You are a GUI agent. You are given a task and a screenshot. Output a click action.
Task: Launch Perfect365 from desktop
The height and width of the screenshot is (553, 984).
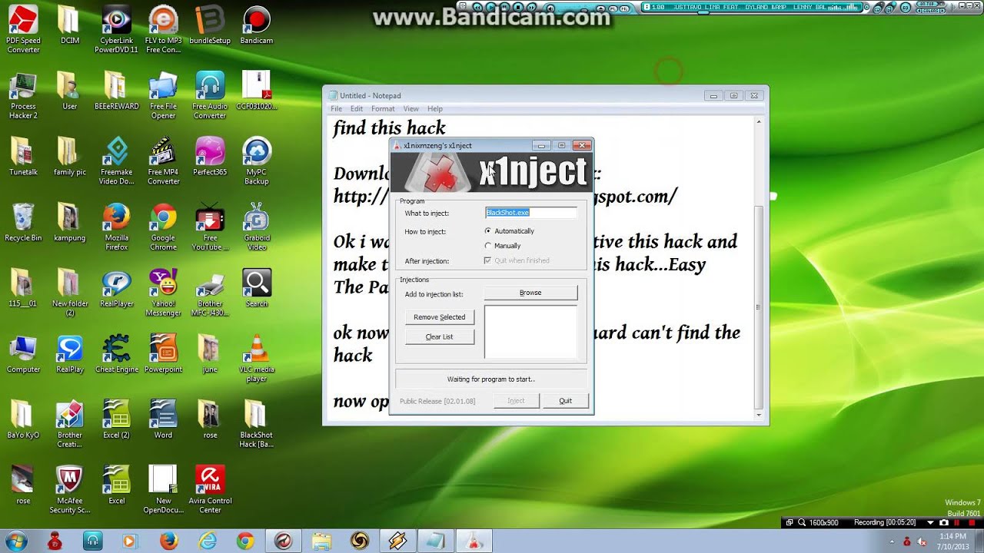(210, 156)
